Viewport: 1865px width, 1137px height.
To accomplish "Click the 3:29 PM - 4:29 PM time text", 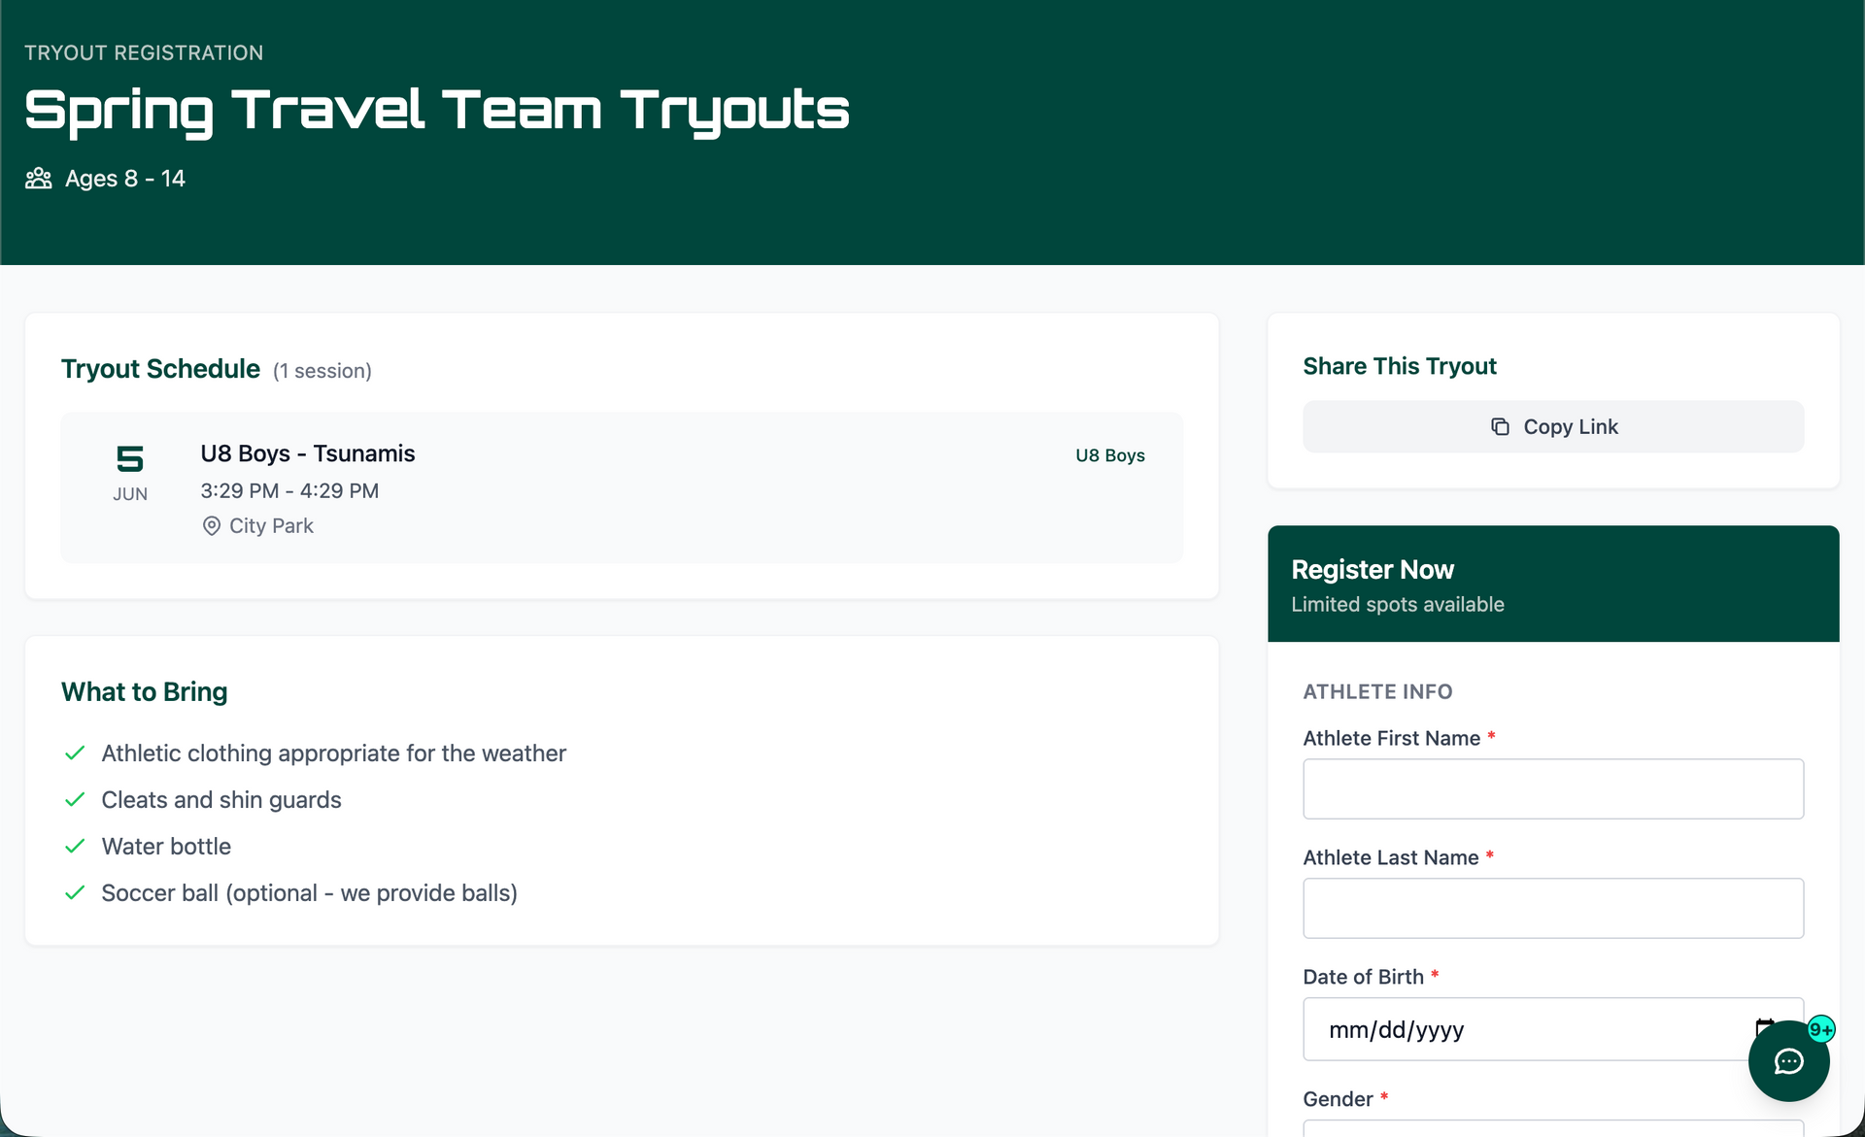I will (x=289, y=491).
